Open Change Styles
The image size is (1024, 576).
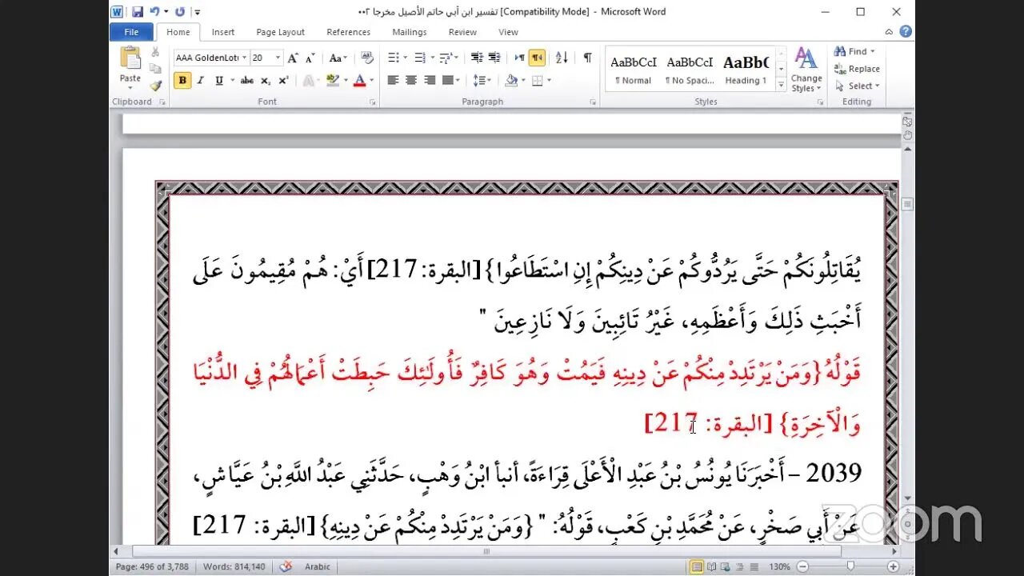point(806,70)
